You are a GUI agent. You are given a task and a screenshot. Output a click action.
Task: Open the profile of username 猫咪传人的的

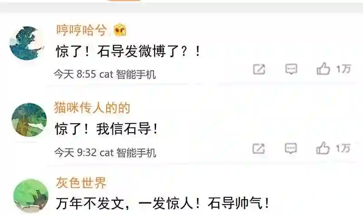[x=92, y=107]
